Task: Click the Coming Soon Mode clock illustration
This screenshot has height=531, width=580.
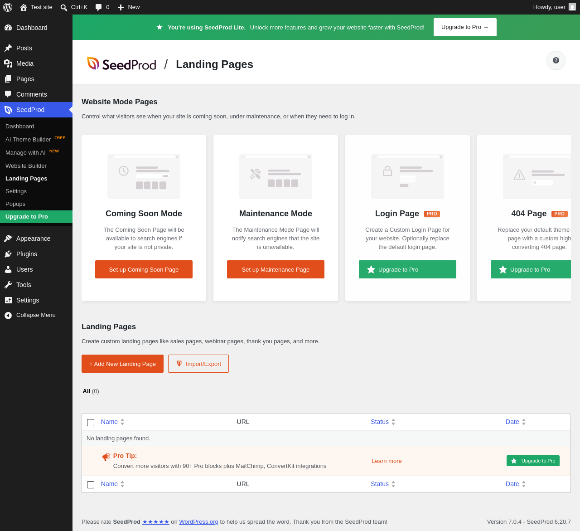Action: coord(144,176)
